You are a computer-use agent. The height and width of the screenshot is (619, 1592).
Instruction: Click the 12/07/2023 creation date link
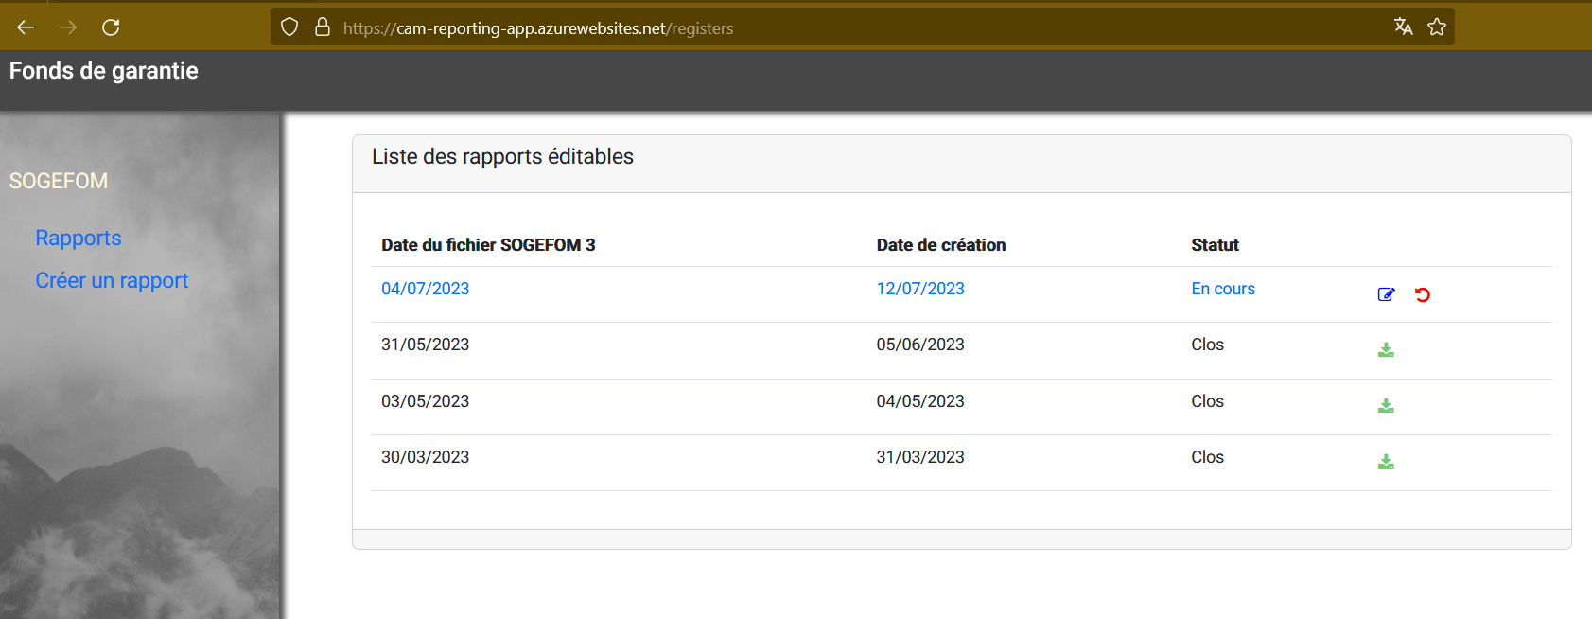919,289
